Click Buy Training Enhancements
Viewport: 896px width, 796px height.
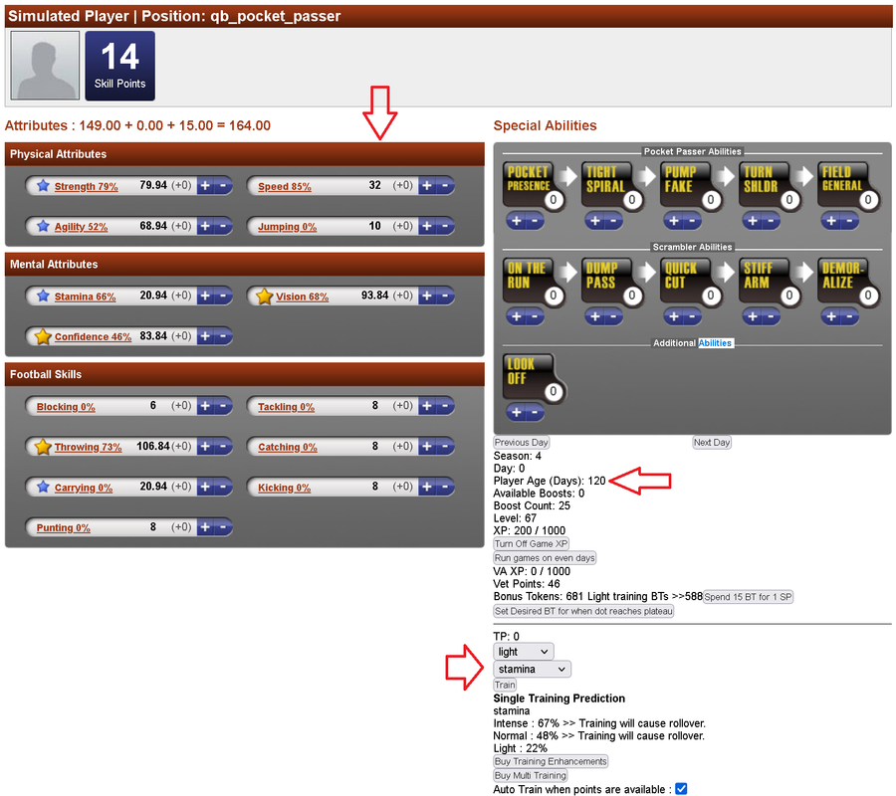pos(551,761)
